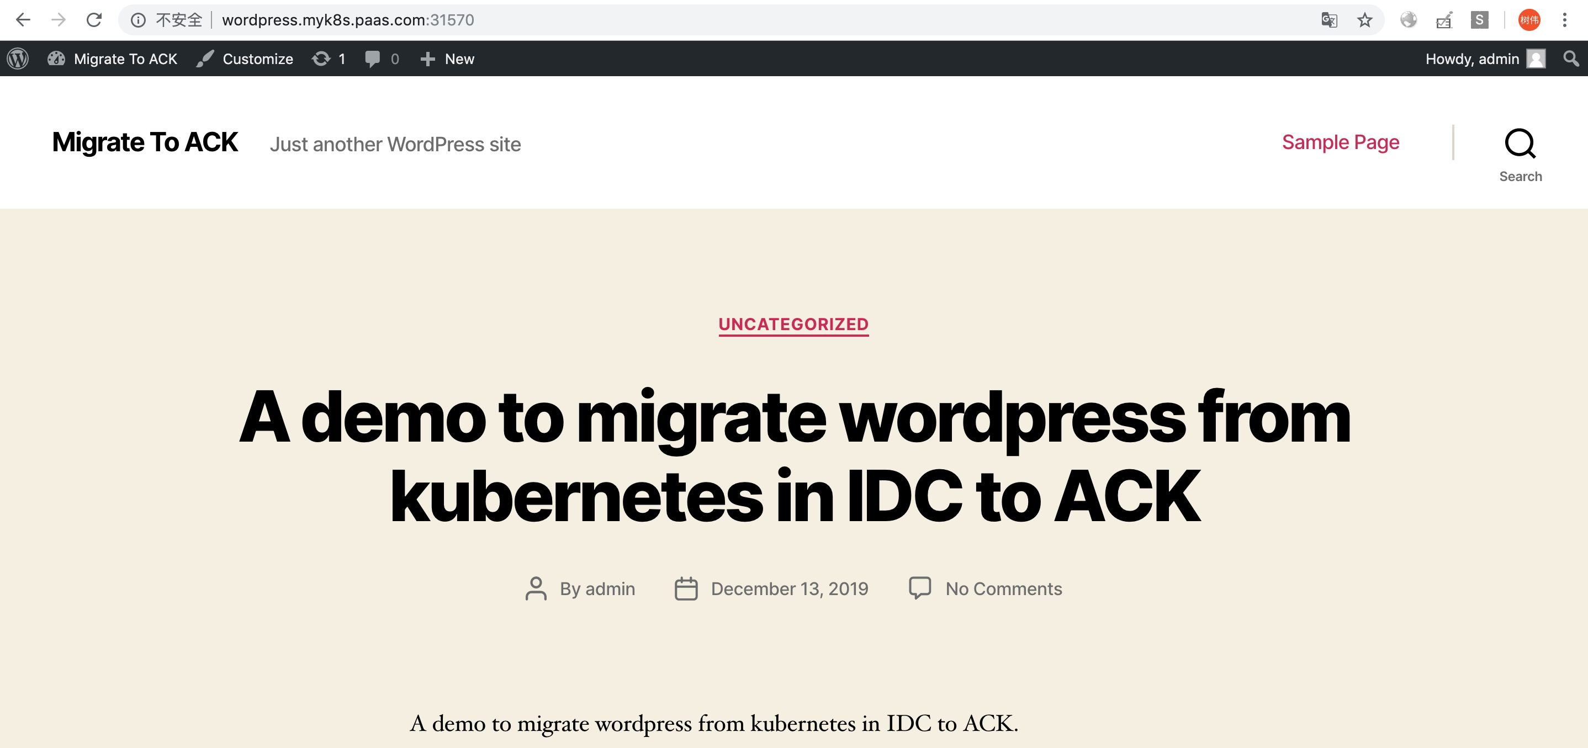
Task: Click the dashboard gauge icon in admin bar
Action: click(56, 59)
